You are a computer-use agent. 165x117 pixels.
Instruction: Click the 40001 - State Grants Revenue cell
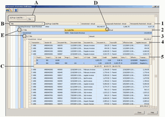[86, 33]
